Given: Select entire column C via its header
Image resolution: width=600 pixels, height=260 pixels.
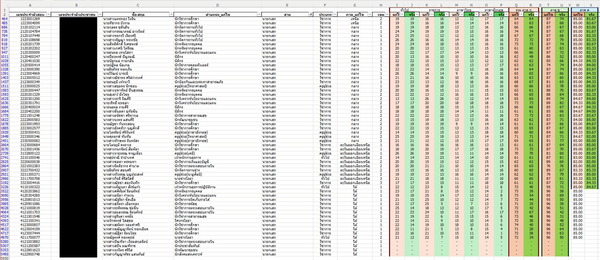Looking at the screenshot, I should [x=137, y=5].
